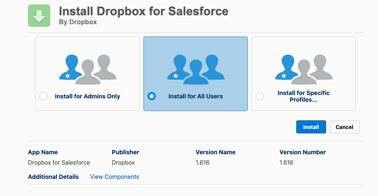Click the 'Install for Admins Only' label text
This screenshot has height=196, width=379.
click(88, 97)
